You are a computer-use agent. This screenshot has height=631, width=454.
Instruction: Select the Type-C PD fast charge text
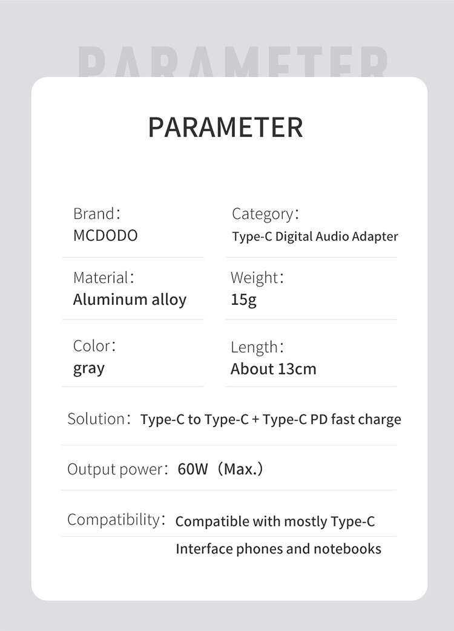(332, 419)
